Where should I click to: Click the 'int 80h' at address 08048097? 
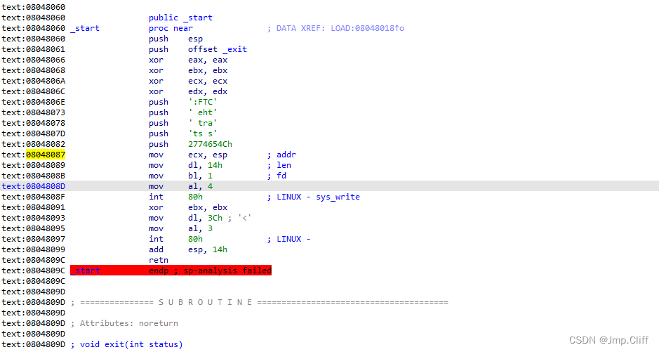[x=175, y=239]
